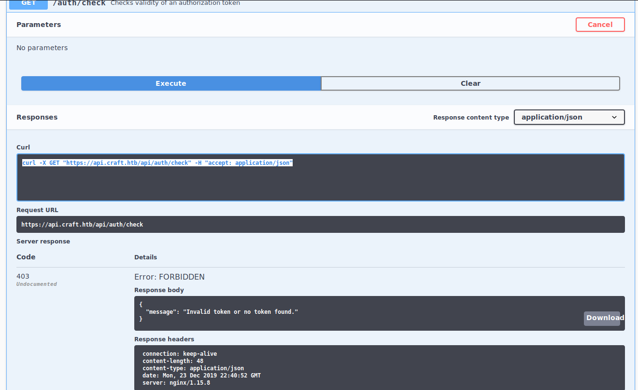Click the "No parameters" text

(x=42, y=48)
